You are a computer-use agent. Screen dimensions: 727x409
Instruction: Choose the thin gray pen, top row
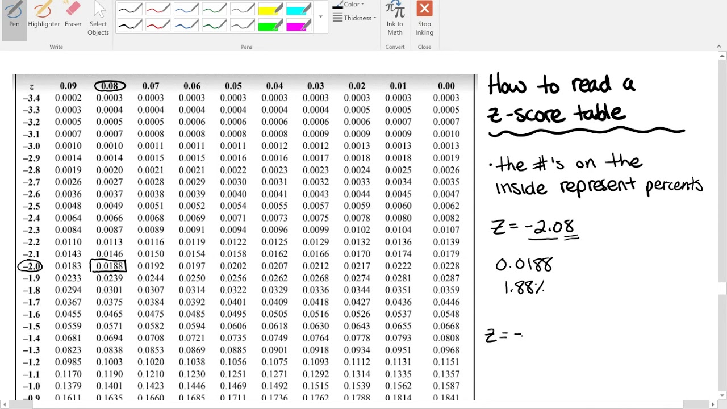tap(243, 9)
